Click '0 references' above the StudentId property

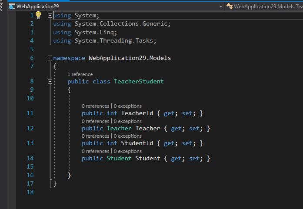(96, 136)
